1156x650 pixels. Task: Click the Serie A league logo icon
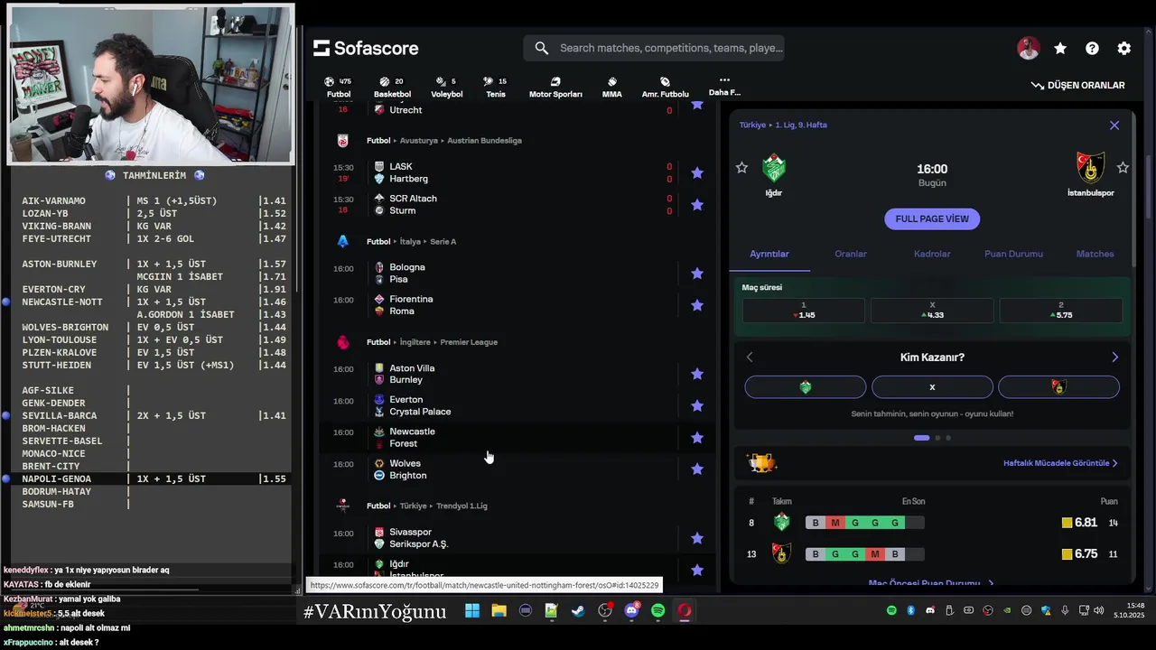(342, 241)
